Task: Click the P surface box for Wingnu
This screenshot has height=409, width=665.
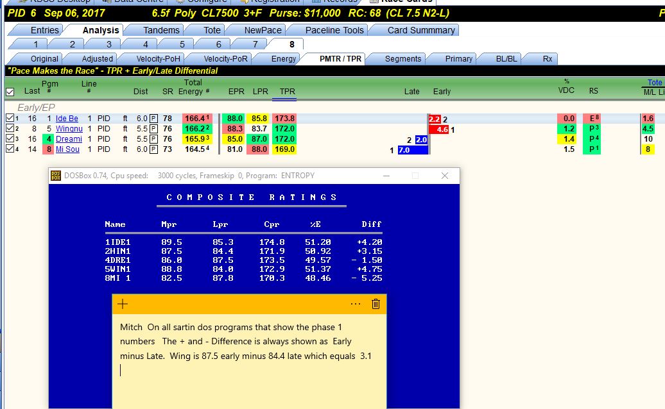Action: 153,129
